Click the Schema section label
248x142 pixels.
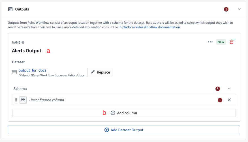[x=20, y=89]
